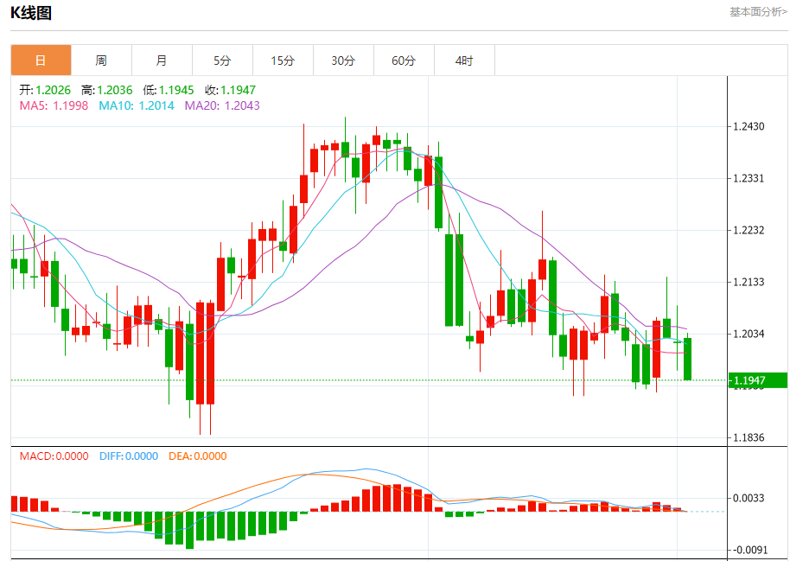Click the MACD:0.0000 indicator label
Screen dimensions: 790x561
(x=54, y=456)
